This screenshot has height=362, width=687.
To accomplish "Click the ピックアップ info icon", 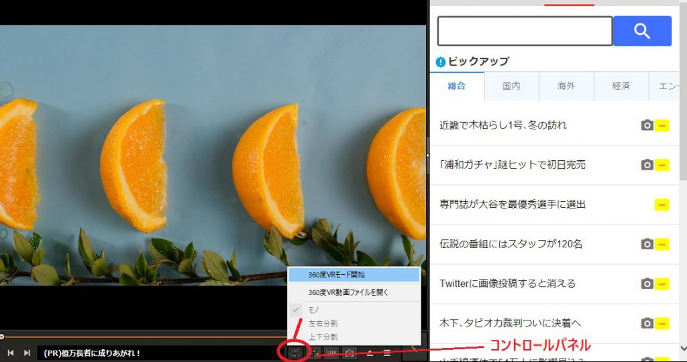I will [440, 62].
